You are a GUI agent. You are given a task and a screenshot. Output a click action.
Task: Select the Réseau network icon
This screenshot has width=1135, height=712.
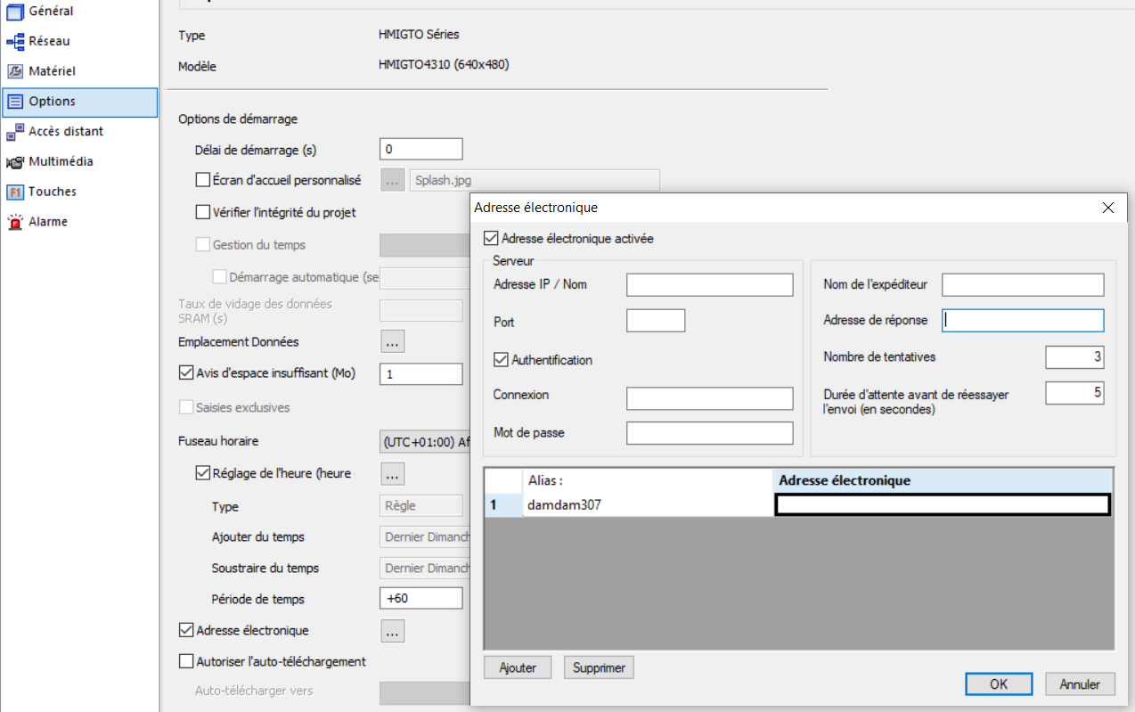[x=15, y=42]
